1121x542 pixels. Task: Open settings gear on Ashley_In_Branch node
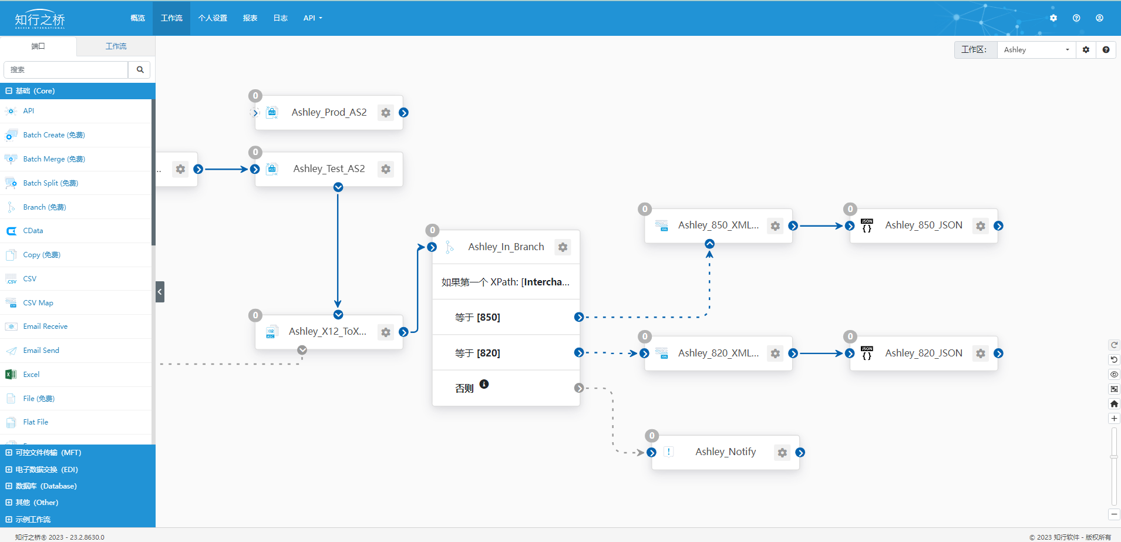coord(563,247)
